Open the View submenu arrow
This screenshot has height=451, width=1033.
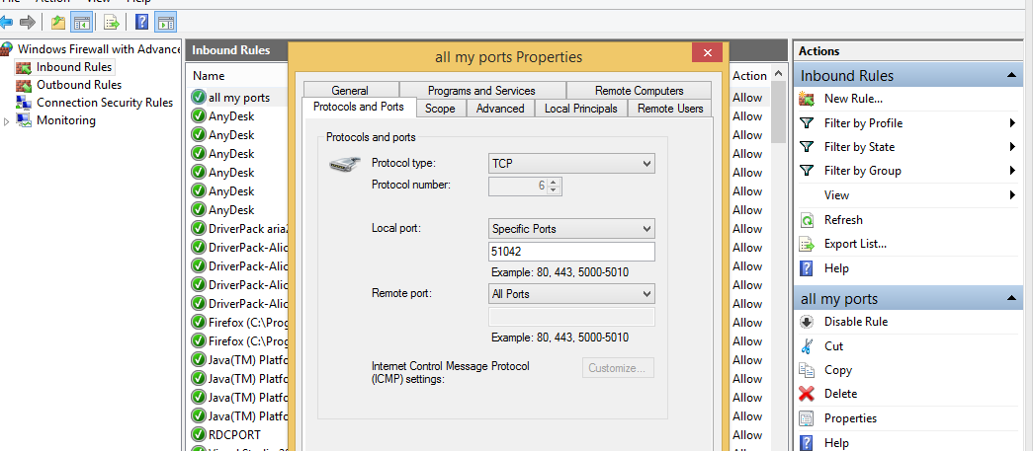pos(1012,195)
